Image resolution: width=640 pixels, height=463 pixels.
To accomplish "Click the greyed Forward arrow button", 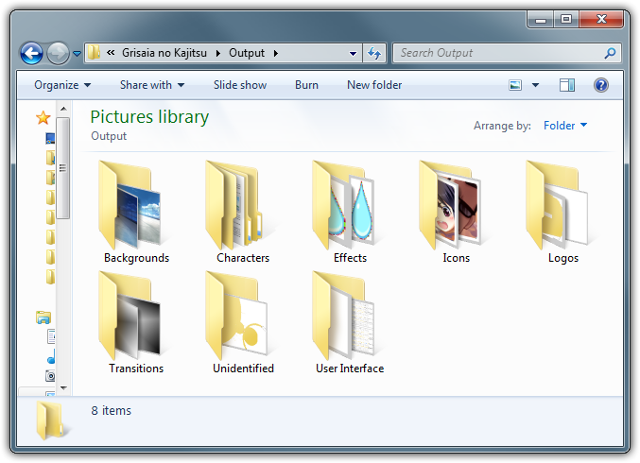I will [58, 54].
